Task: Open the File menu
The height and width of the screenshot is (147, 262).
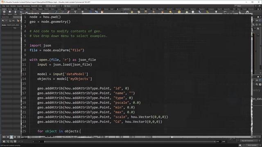Action: tap(4, 6)
